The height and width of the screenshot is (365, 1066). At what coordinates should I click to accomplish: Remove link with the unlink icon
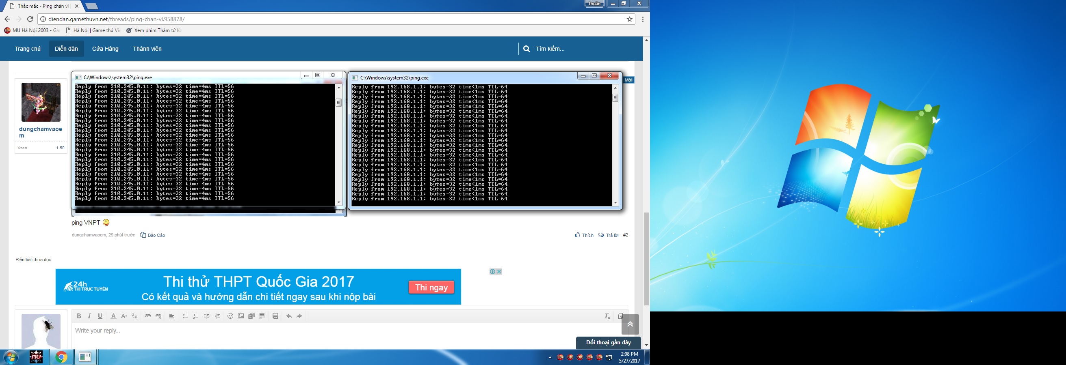(158, 316)
